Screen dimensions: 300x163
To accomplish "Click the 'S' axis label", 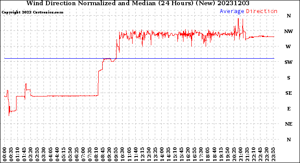I will [289, 78].
